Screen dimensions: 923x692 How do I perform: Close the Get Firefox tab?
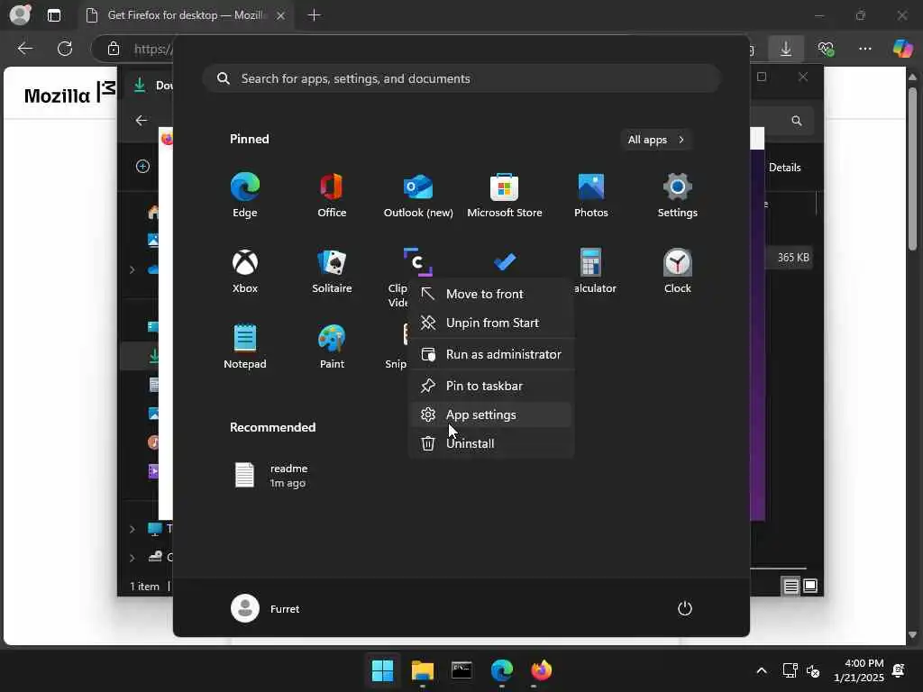[x=281, y=15]
